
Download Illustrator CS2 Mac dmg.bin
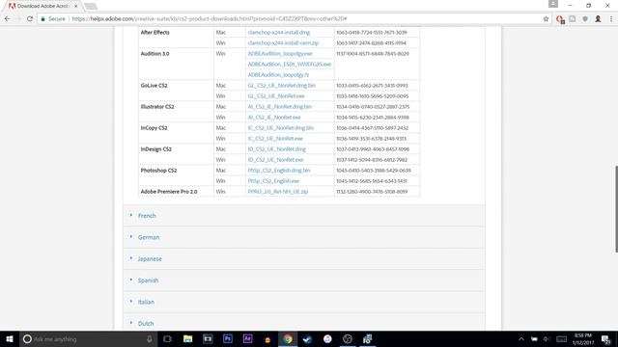tap(279, 107)
